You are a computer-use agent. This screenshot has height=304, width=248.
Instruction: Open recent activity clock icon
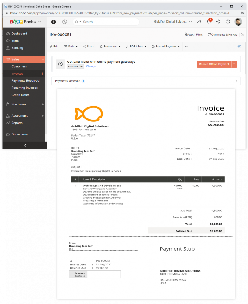[64, 22]
